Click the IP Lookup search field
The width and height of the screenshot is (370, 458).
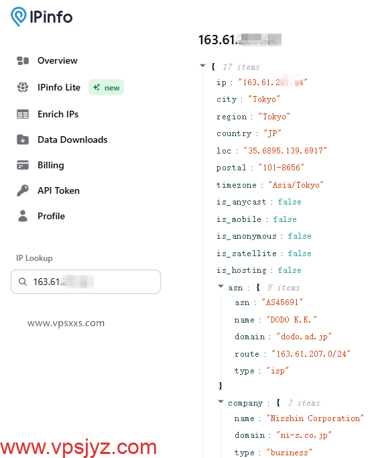tap(86, 282)
